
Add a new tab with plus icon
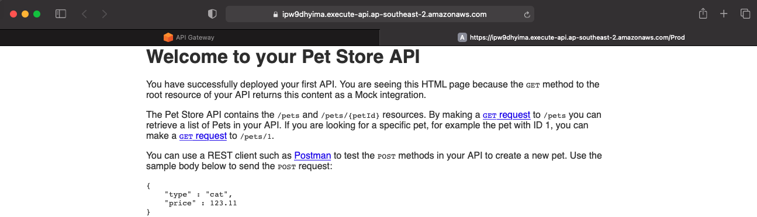point(724,14)
